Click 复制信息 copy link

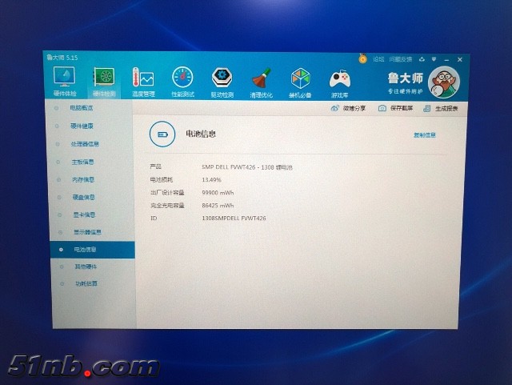[425, 135]
